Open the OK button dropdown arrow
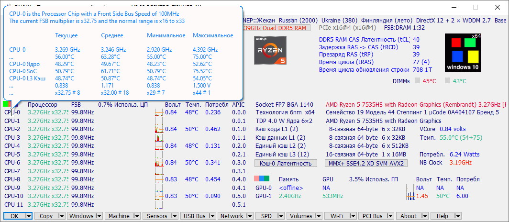 point(29,216)
